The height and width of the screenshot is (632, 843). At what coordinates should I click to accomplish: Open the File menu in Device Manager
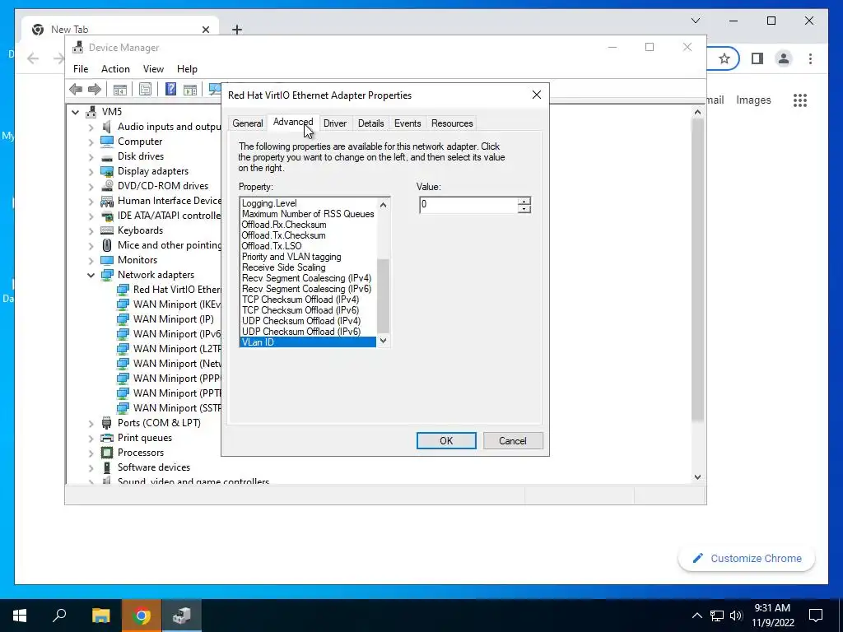tap(81, 69)
